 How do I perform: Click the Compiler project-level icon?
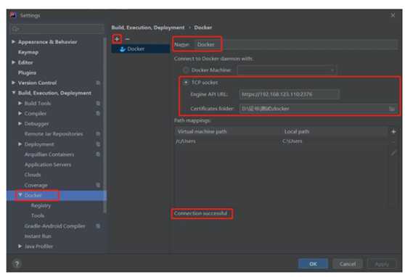(x=98, y=113)
